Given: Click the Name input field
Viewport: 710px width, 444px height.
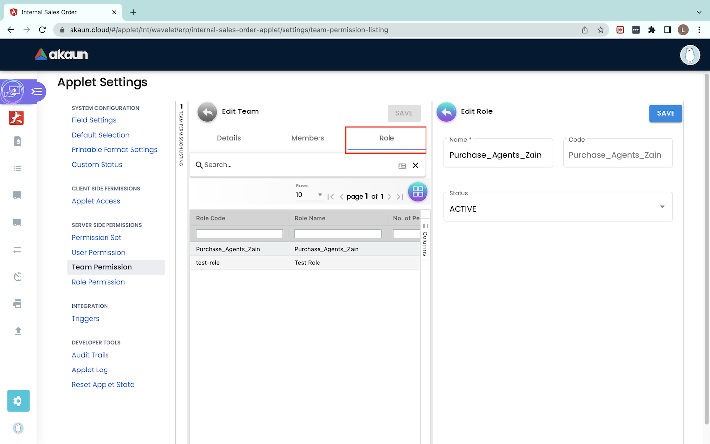Looking at the screenshot, I should [x=498, y=155].
